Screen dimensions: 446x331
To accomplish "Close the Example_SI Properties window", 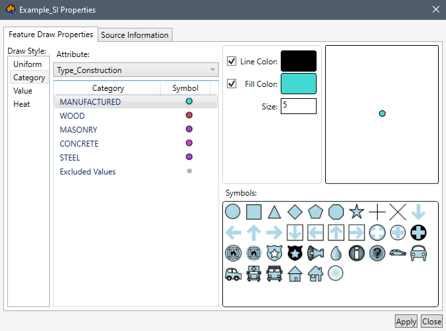I will pos(436,10).
